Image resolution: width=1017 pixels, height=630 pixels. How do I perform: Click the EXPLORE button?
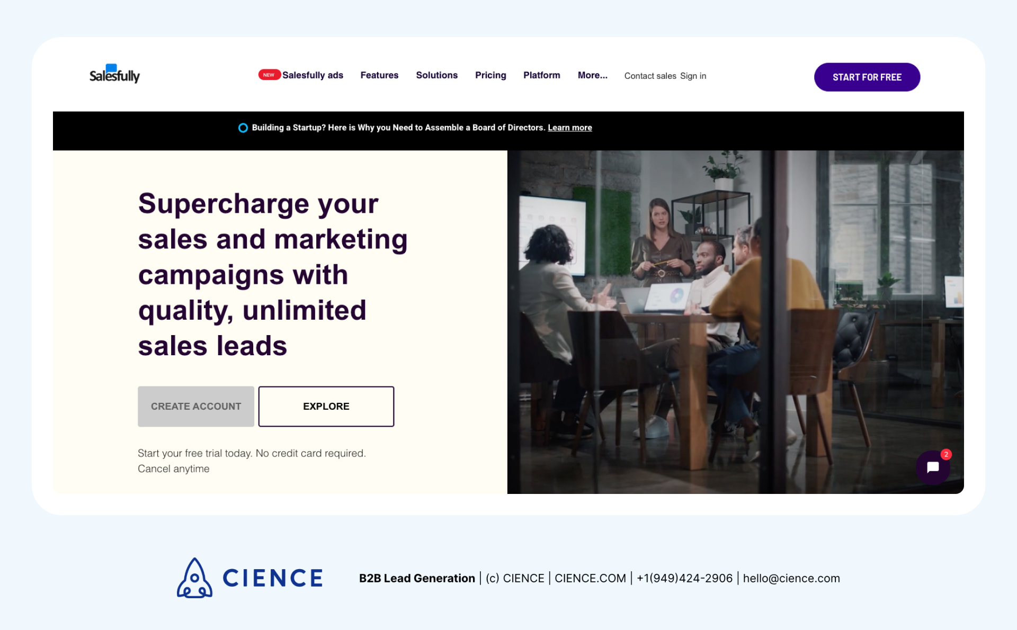326,407
